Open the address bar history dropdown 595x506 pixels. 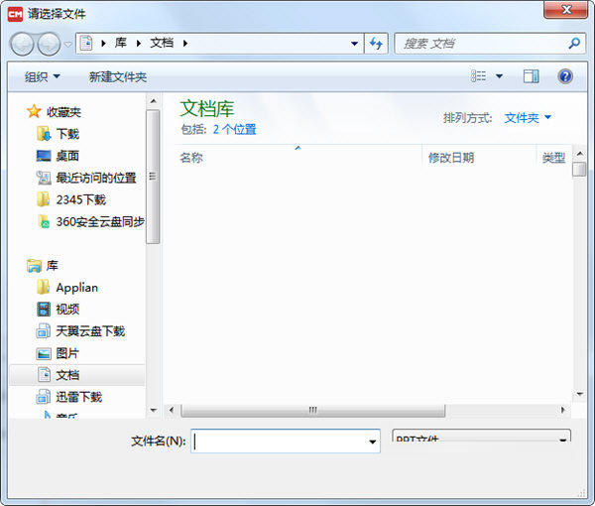(354, 44)
